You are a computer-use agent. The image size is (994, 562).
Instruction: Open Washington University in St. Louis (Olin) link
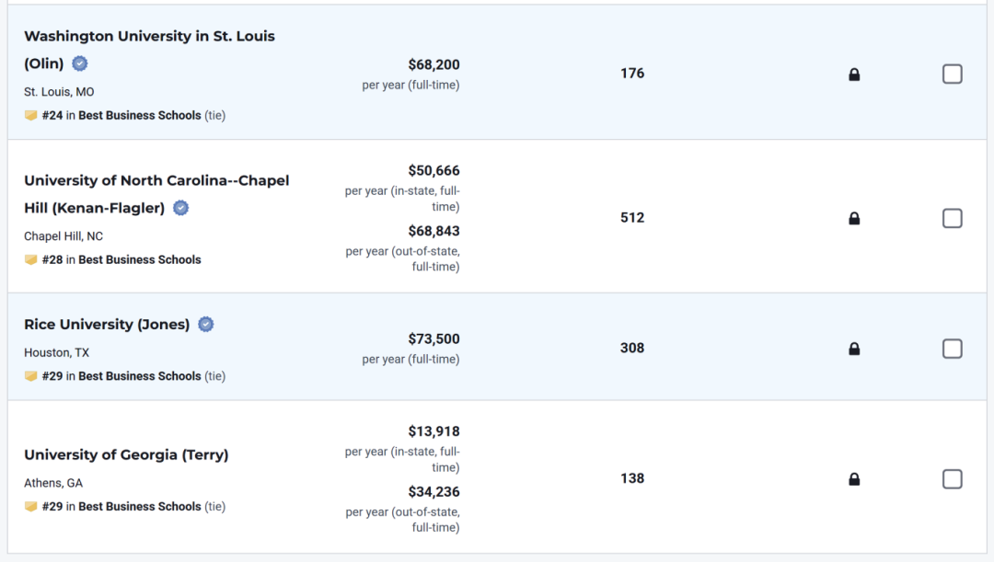(149, 37)
